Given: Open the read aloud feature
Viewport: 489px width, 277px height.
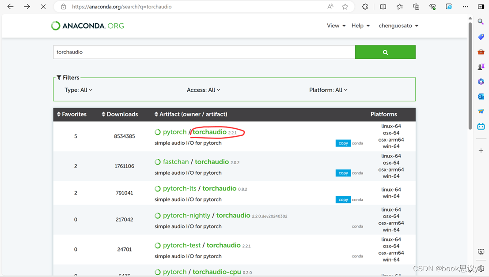Looking at the screenshot, I should pyautogui.click(x=330, y=7).
